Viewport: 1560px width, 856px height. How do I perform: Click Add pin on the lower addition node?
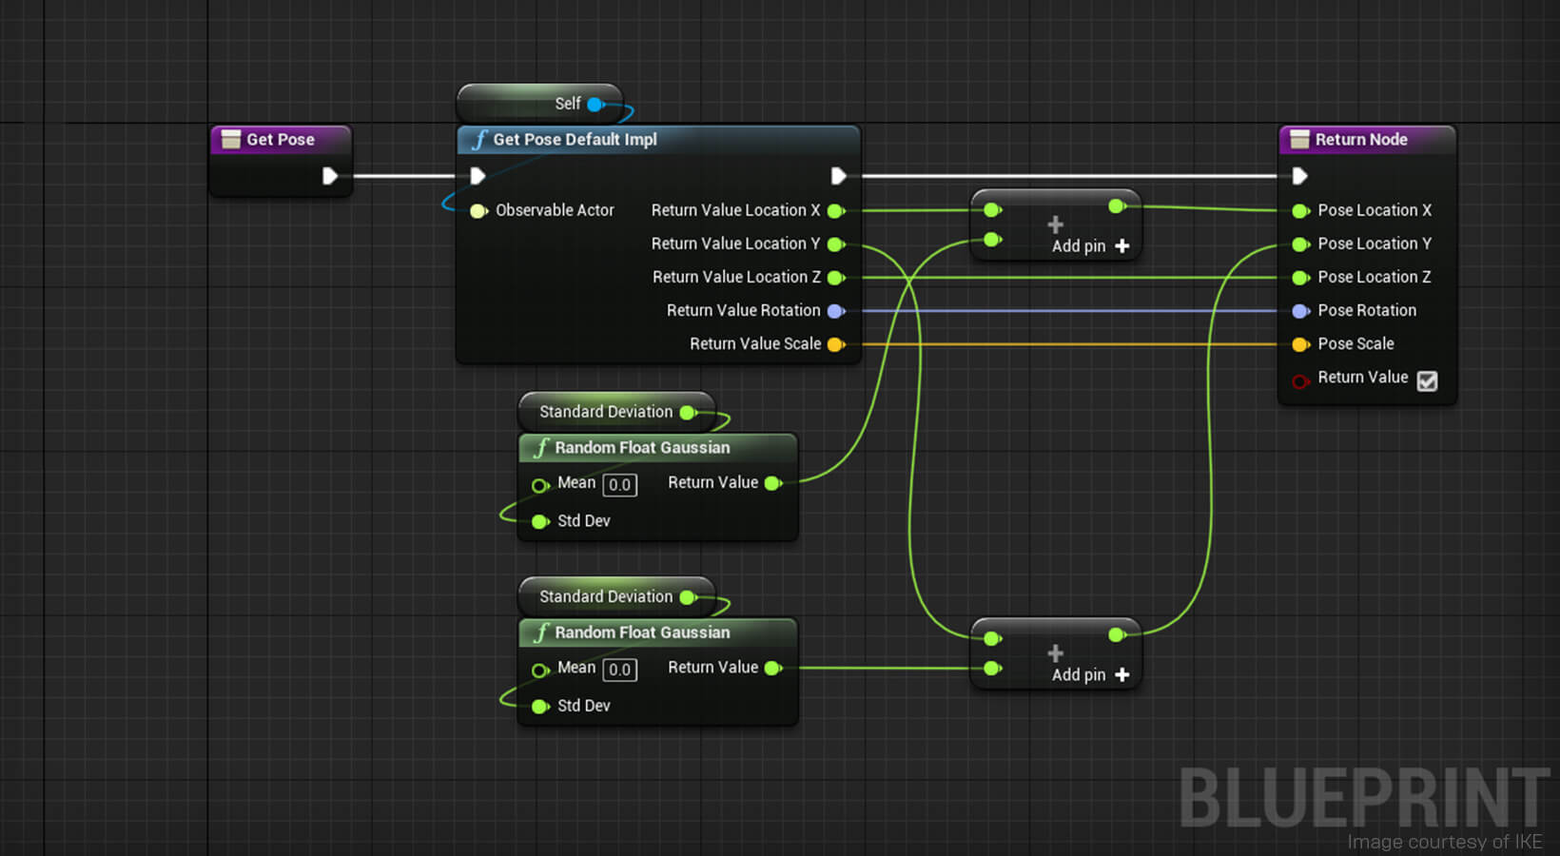1079,674
